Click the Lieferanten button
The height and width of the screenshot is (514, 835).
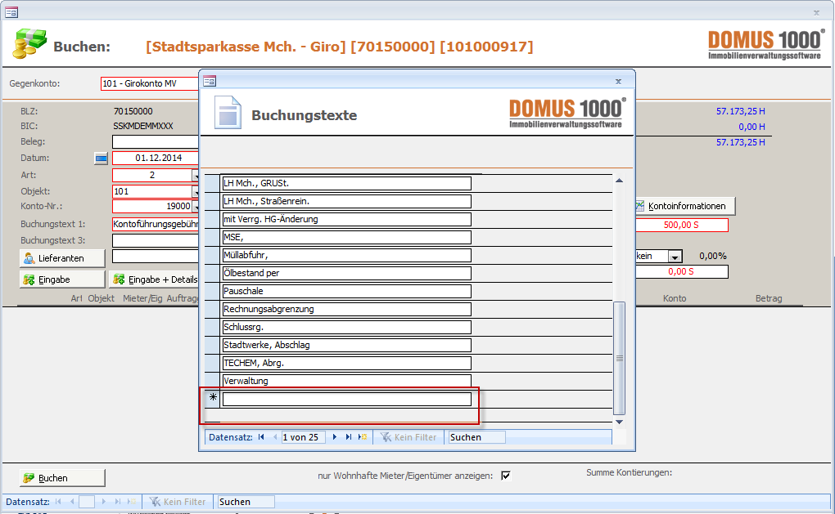point(62,258)
